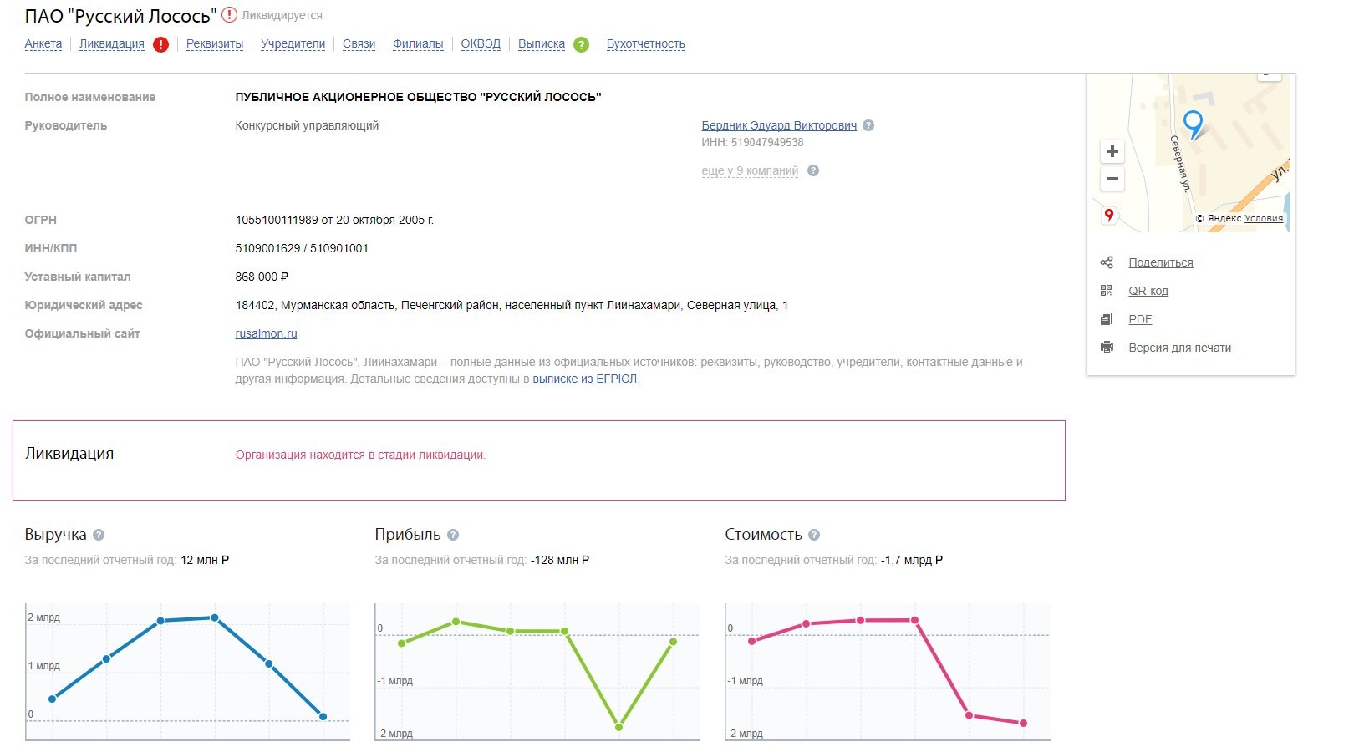Viewport: 1359px width, 747px height.
Task: Click the cost value -1,7 млрд ₽
Action: click(912, 561)
